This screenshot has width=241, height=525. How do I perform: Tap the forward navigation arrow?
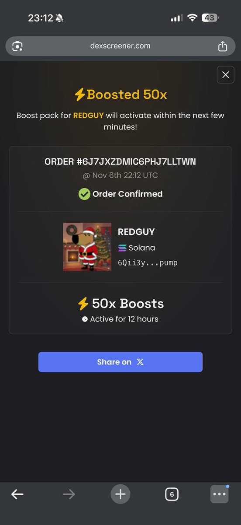click(69, 494)
